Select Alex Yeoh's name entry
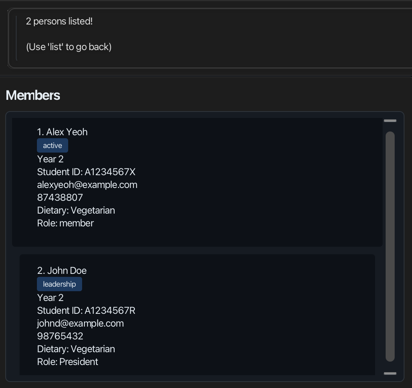Image resolution: width=412 pixels, height=388 pixels. (62, 132)
